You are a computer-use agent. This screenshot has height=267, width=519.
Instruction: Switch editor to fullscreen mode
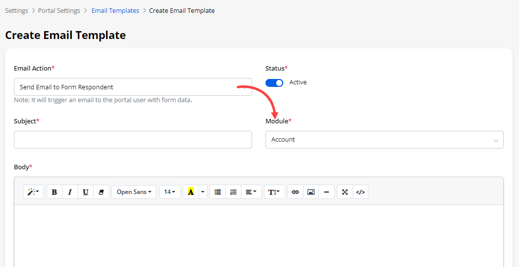tap(345, 192)
